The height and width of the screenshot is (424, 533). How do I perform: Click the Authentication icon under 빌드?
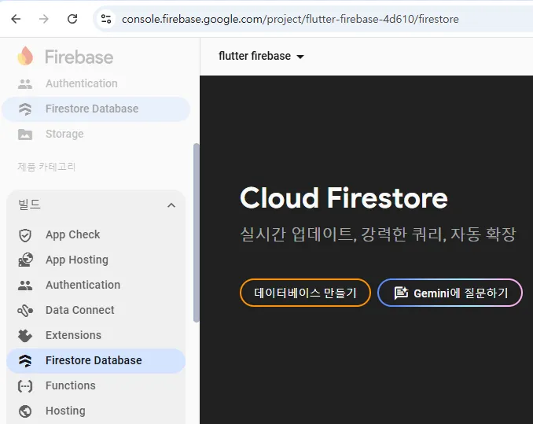(x=25, y=286)
